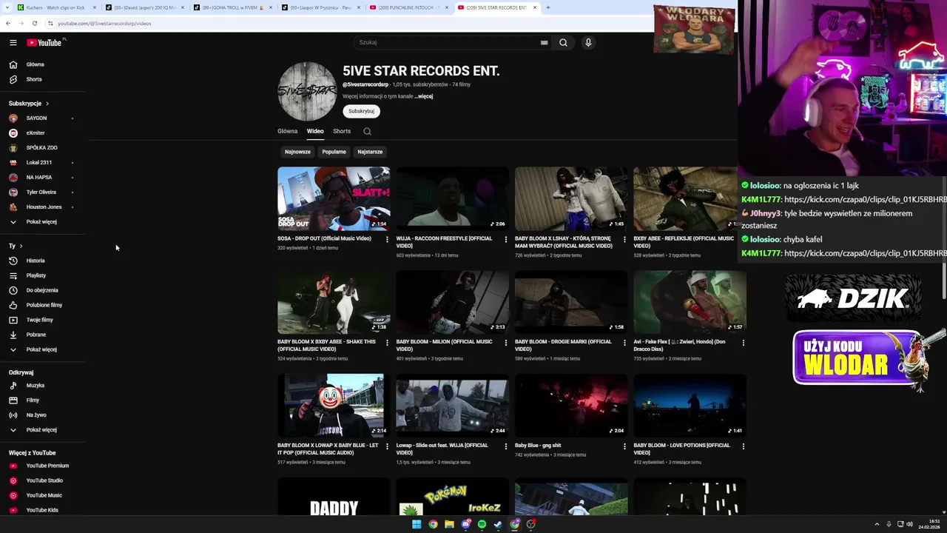Open options menu for Baby Blue - gng shit
This screenshot has height=533, width=947.
624,446
